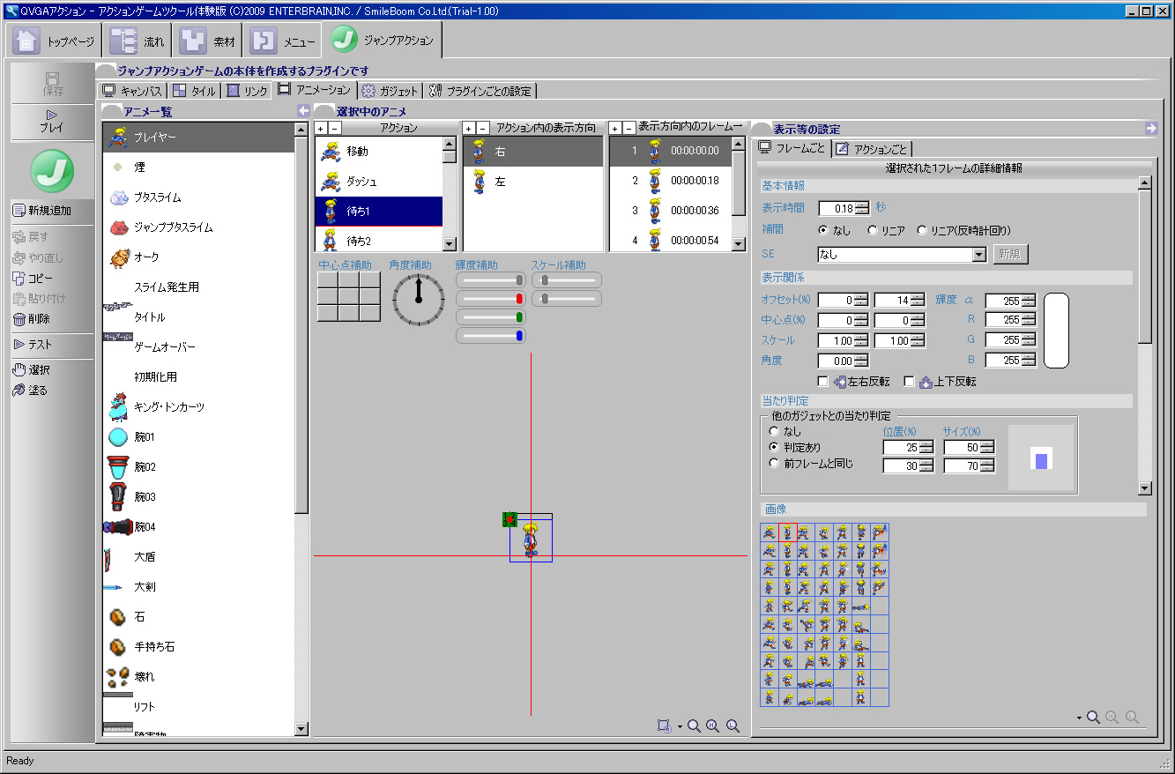Image resolution: width=1175 pixels, height=774 pixels.
Task: Click the Copy (コピー) icon
Action: coord(19,279)
